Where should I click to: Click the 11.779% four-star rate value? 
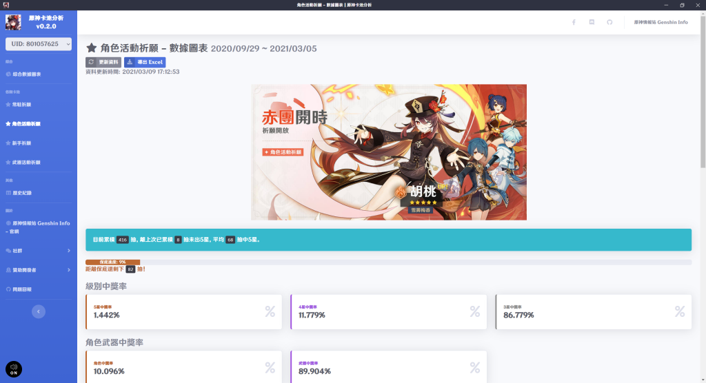point(312,315)
